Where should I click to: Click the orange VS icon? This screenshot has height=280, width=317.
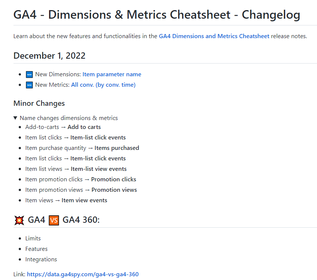[x=54, y=220]
